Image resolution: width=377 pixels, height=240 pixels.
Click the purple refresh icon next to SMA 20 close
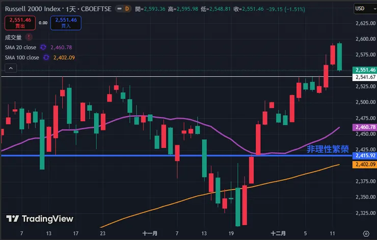(43, 47)
